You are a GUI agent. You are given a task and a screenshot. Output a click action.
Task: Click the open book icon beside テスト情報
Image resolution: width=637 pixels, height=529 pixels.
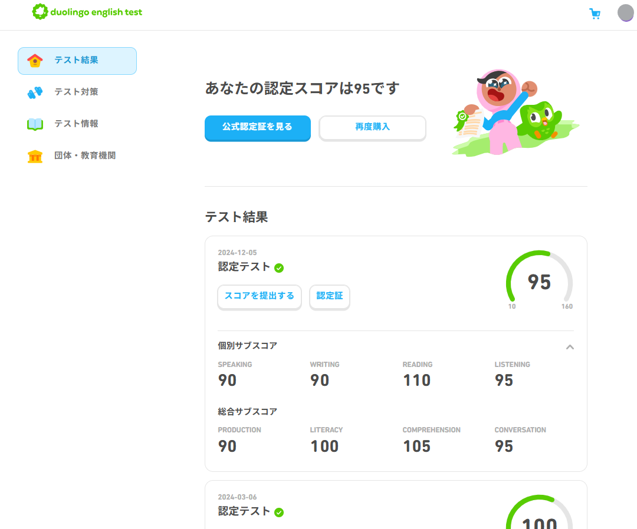(35, 124)
